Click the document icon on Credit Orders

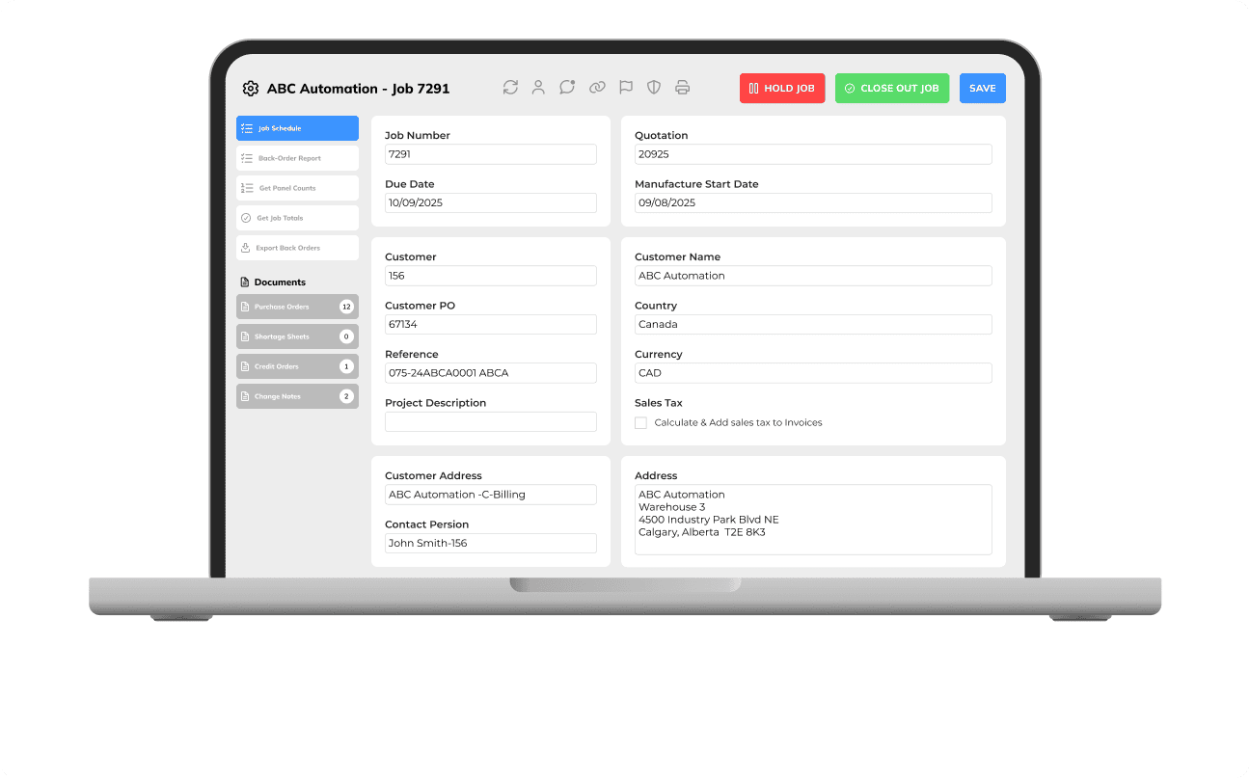(245, 366)
